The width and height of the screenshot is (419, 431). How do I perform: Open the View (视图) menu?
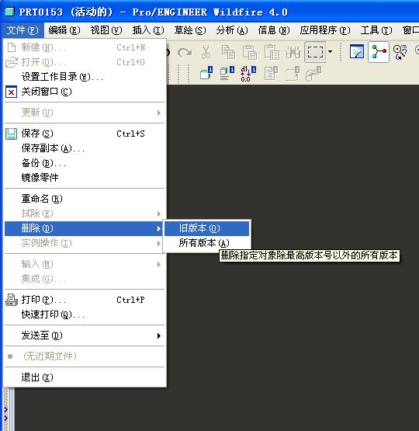[106, 30]
